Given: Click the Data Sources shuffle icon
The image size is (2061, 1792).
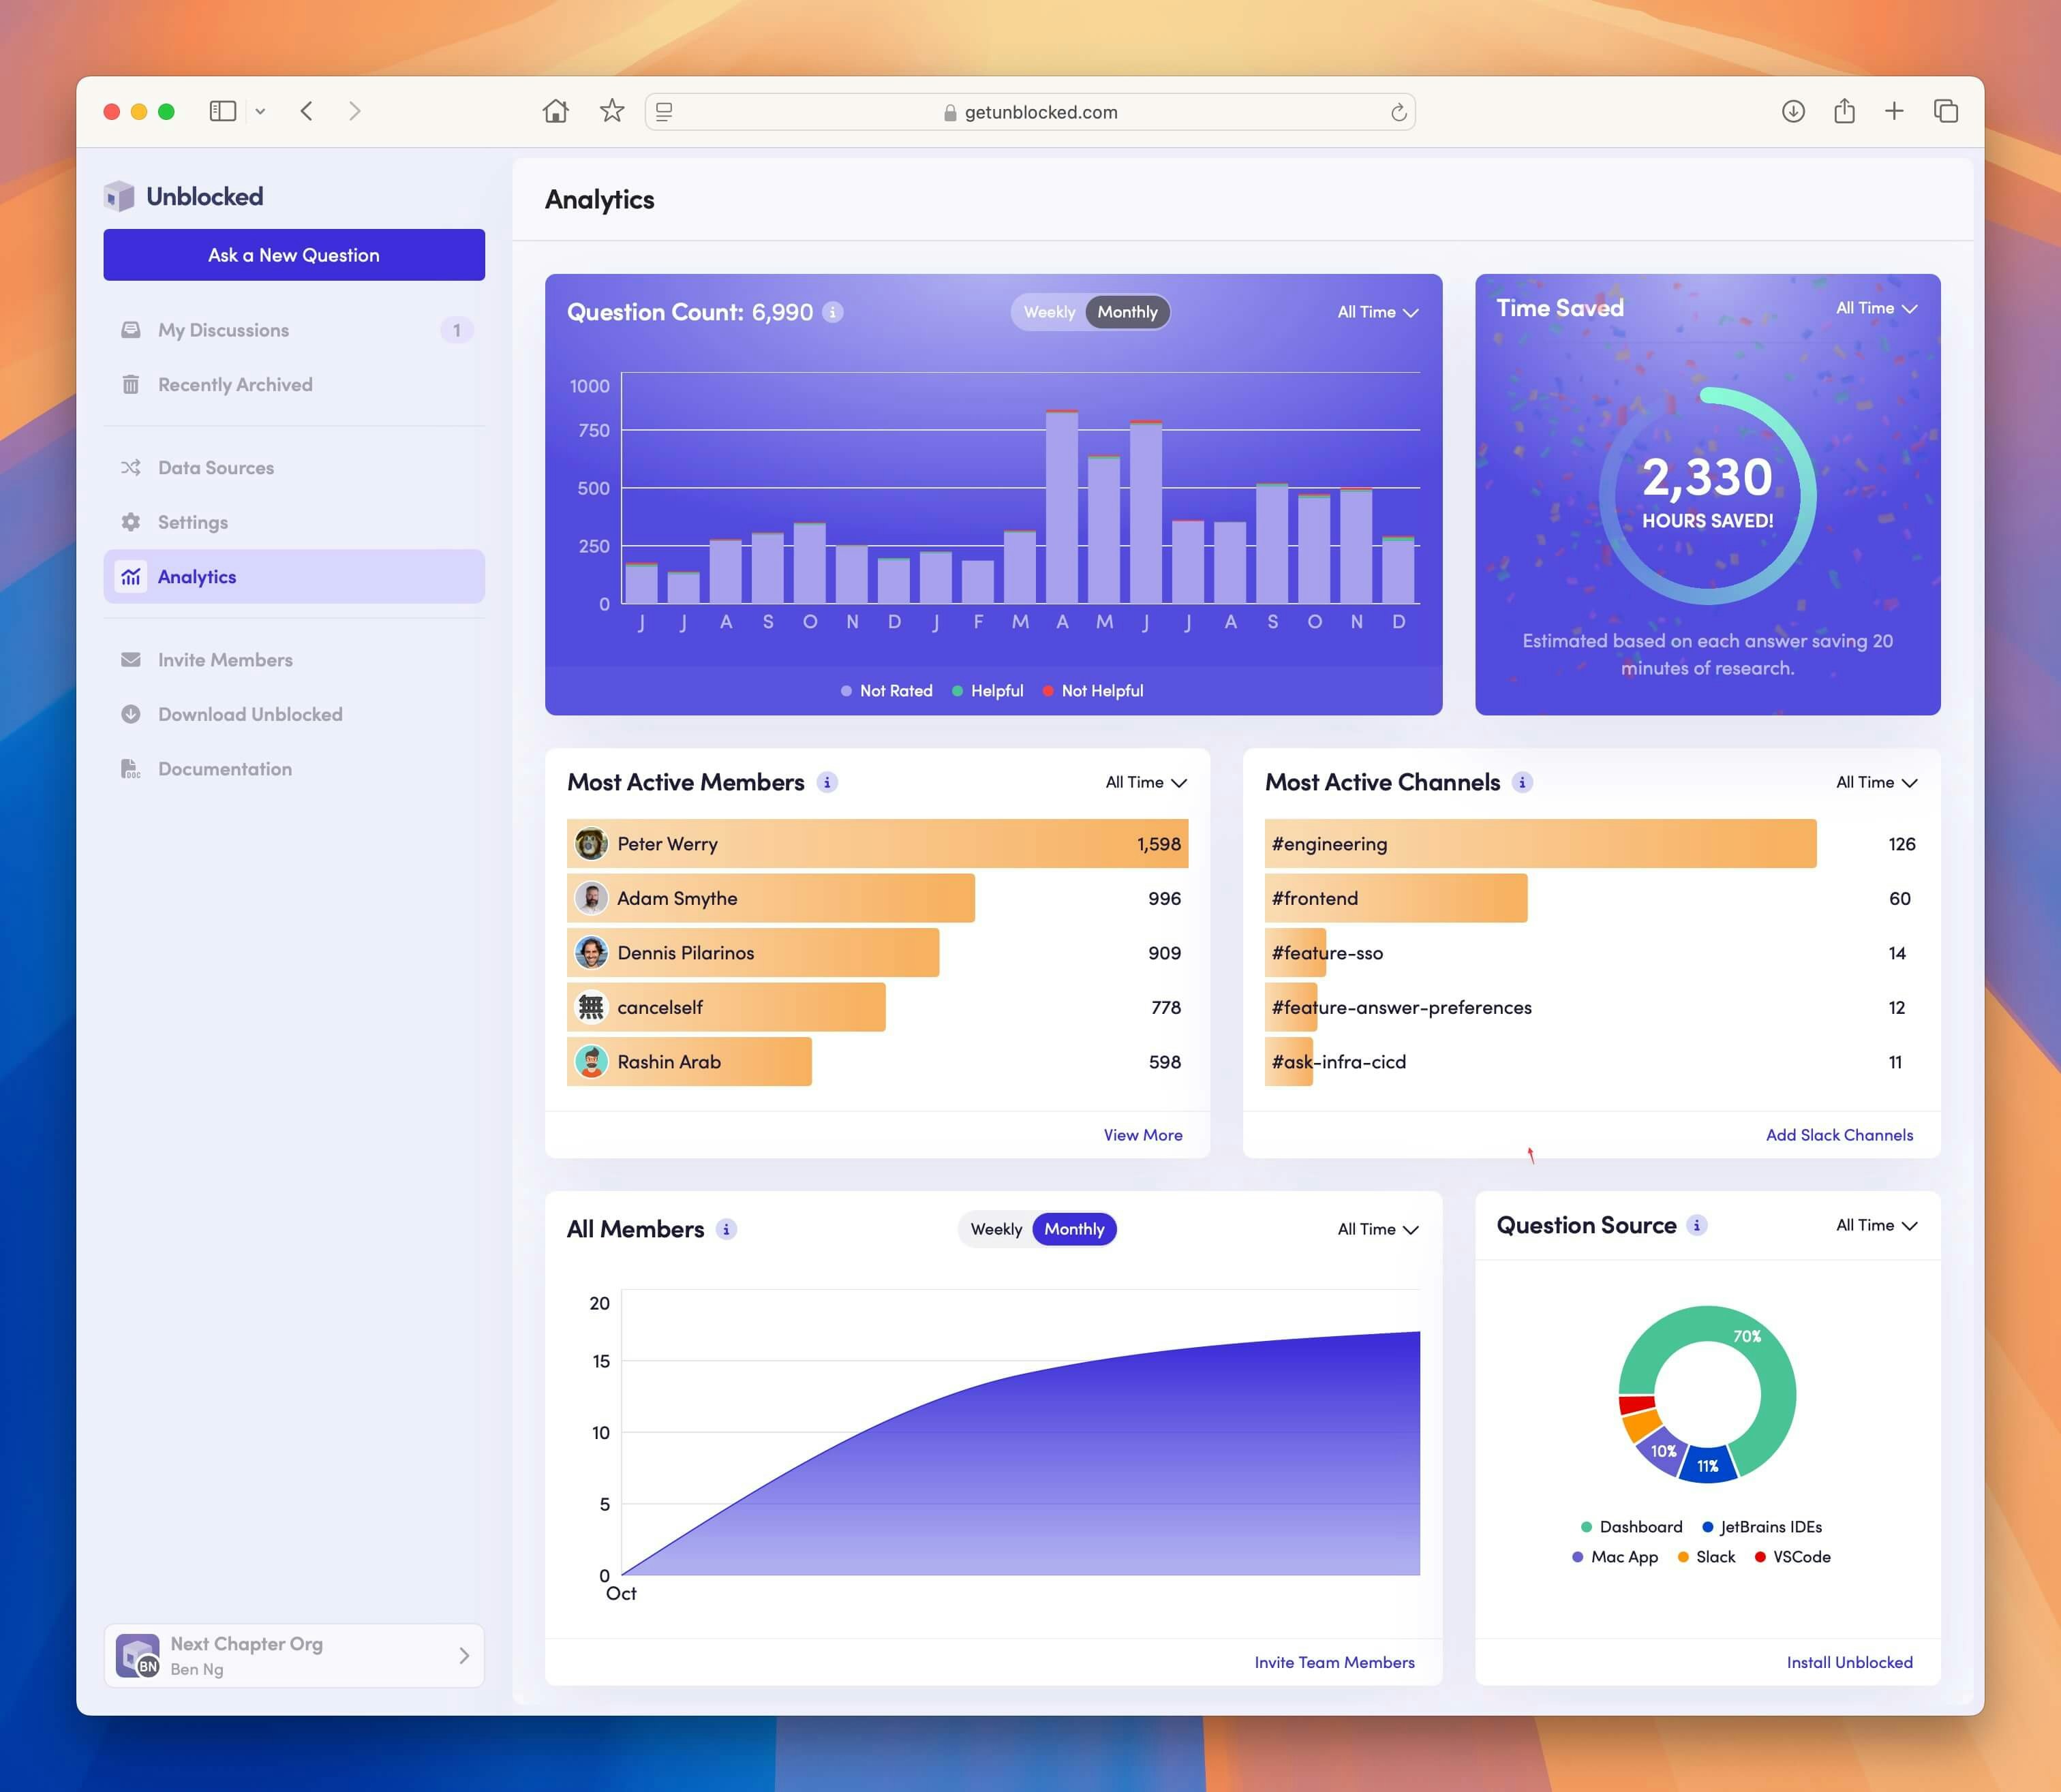Looking at the screenshot, I should [131, 468].
